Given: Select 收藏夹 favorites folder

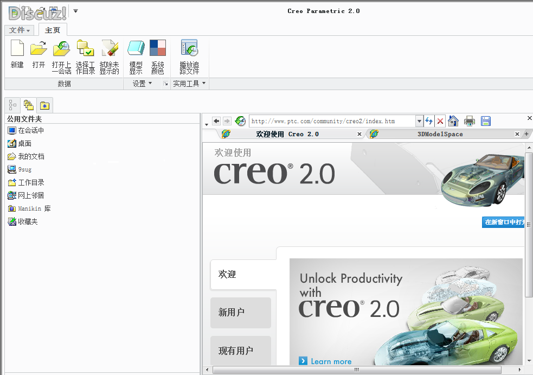Looking at the screenshot, I should (23, 221).
